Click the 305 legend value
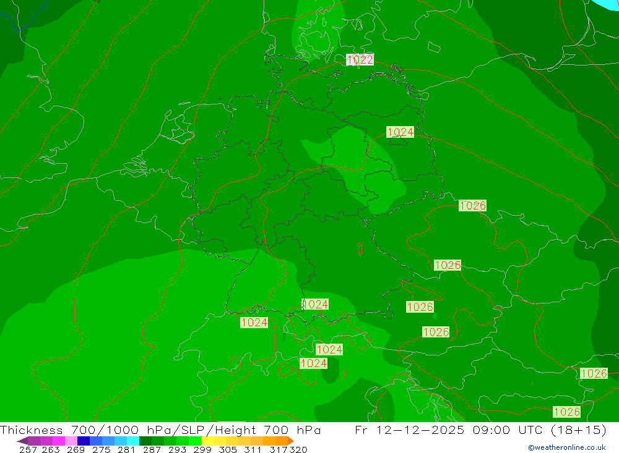This screenshot has width=619, height=453. pos(227,449)
